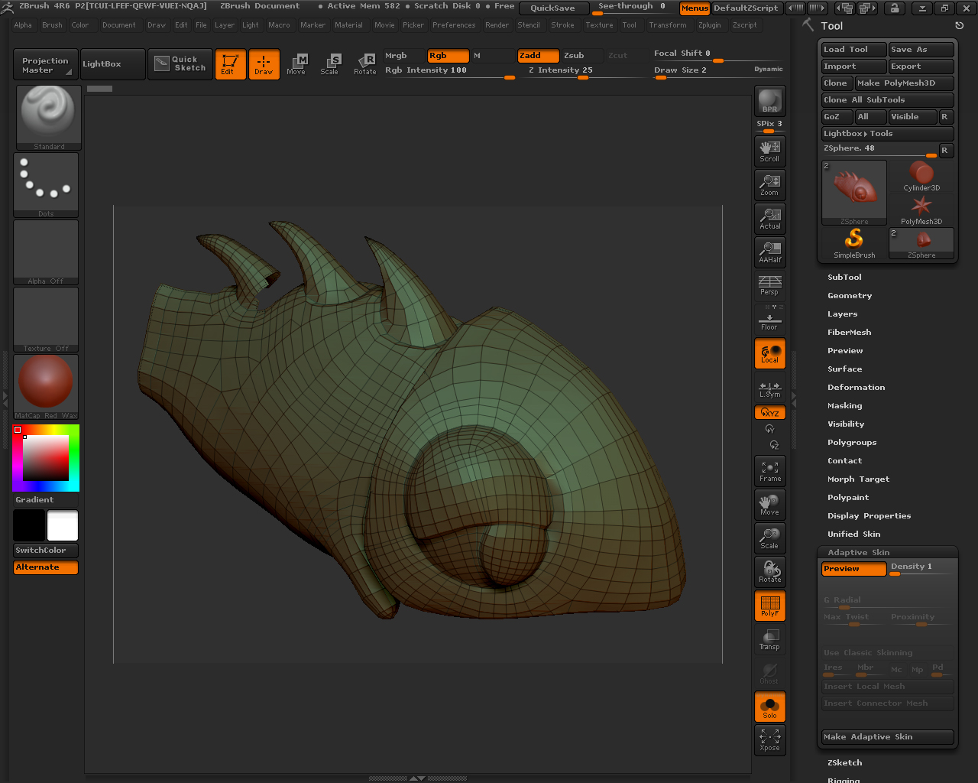The image size is (978, 783).
Task: Click the Edit mode button
Action: (x=230, y=64)
